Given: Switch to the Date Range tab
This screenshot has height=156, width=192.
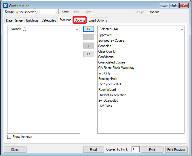Looking at the screenshot, I should tap(14, 20).
